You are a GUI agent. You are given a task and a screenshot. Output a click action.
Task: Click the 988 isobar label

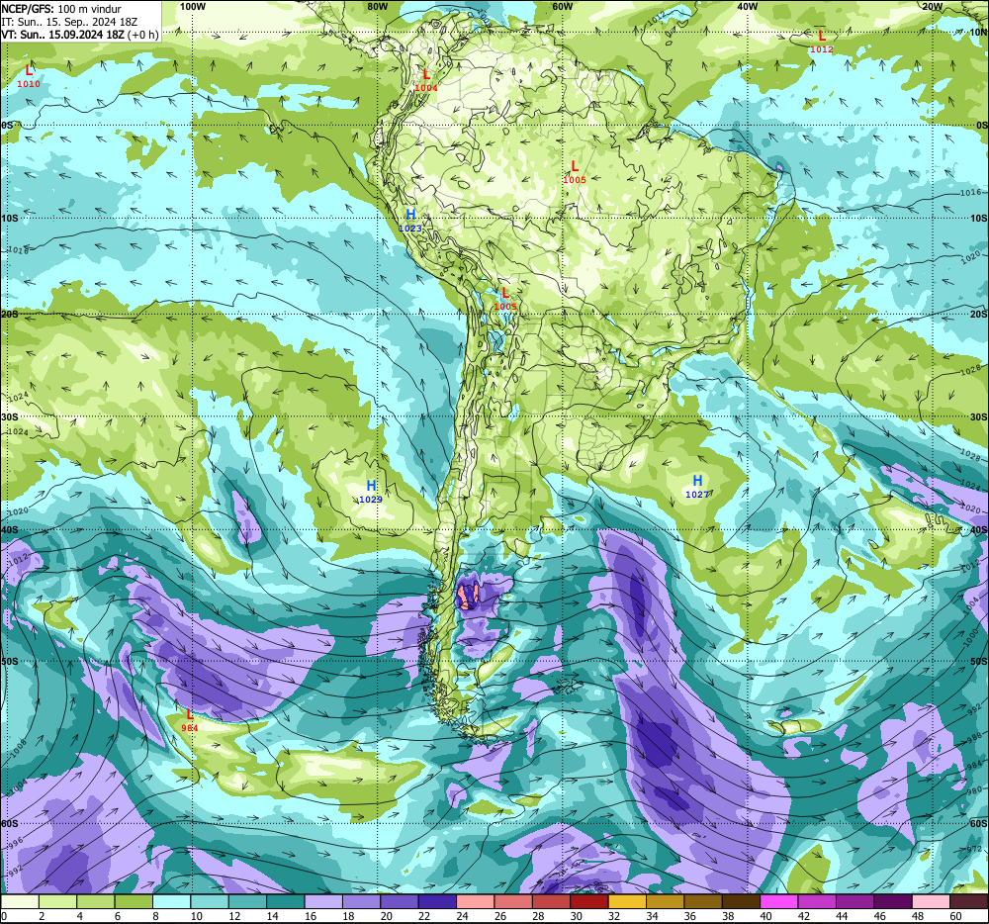coord(974,737)
